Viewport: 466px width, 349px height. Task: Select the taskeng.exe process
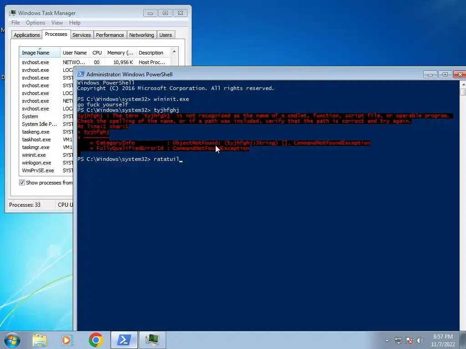click(x=46, y=132)
